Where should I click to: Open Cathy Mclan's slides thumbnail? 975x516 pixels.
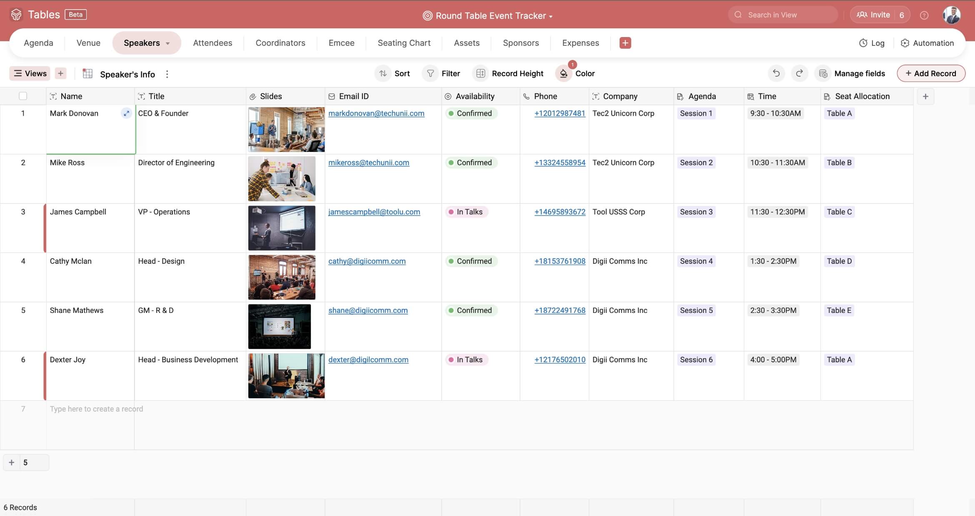click(x=282, y=277)
